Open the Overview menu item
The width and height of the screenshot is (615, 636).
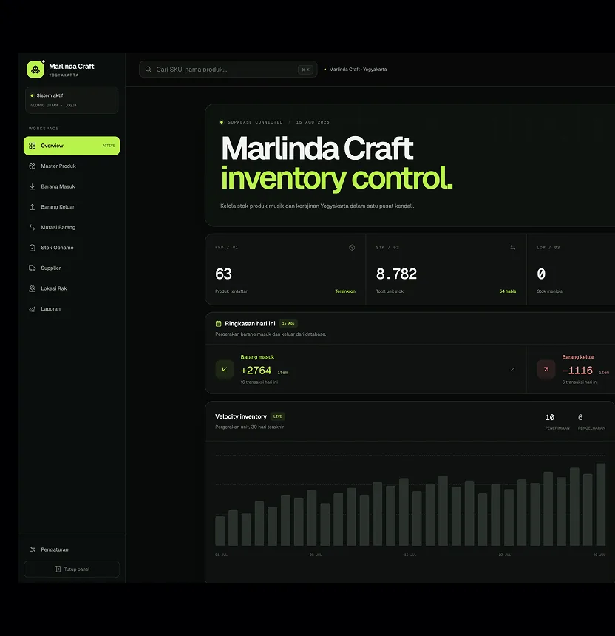(72, 146)
